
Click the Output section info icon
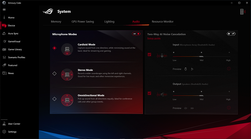[229, 108]
